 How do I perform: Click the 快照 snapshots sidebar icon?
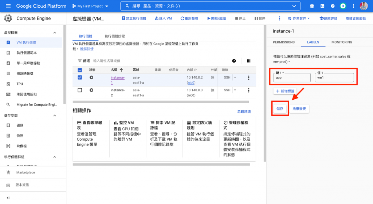pyautogui.click(x=8, y=136)
